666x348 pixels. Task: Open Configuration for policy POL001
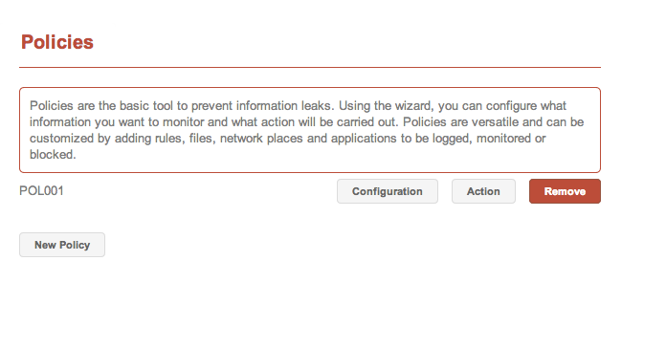coord(388,191)
